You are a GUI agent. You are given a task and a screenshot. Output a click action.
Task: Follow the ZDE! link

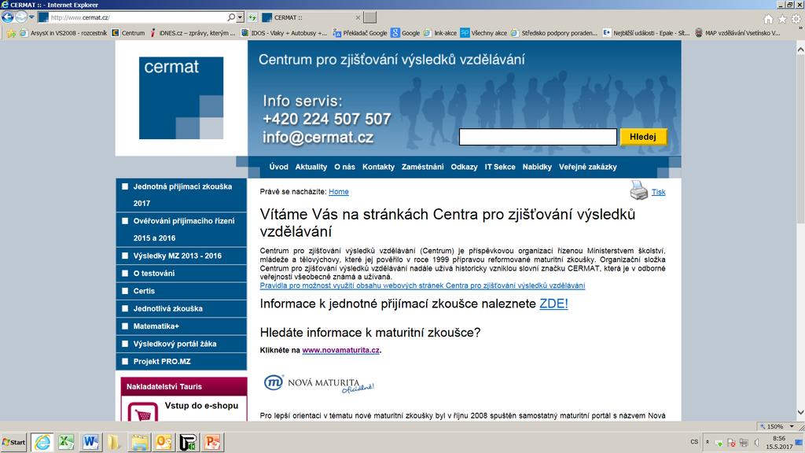point(553,304)
